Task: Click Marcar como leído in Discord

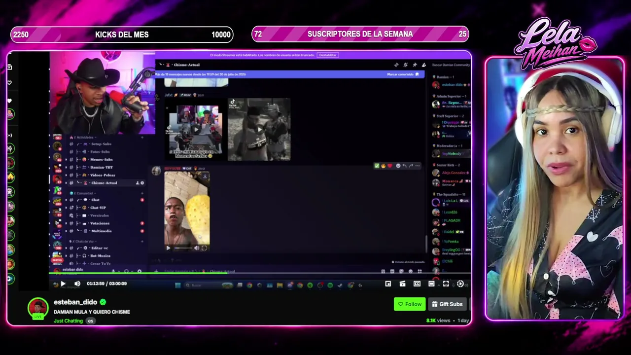Action: (x=402, y=74)
